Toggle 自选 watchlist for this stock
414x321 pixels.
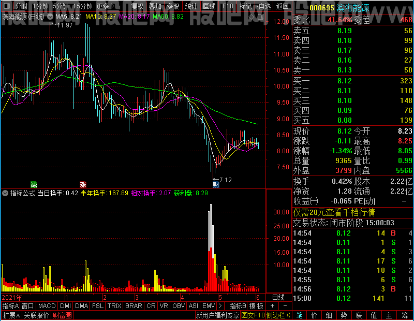264,6
